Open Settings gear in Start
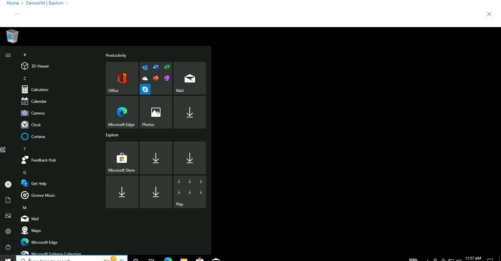The image size is (501, 261). (x=8, y=231)
